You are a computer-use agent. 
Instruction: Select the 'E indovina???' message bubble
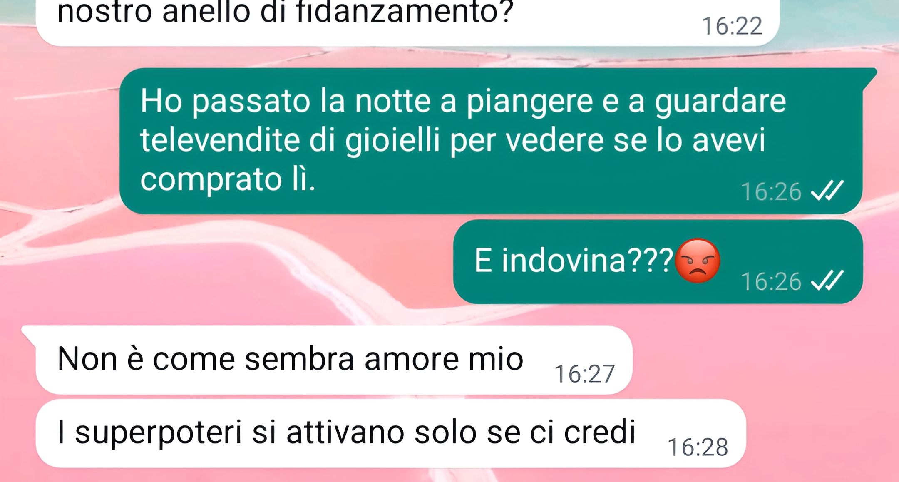click(658, 262)
